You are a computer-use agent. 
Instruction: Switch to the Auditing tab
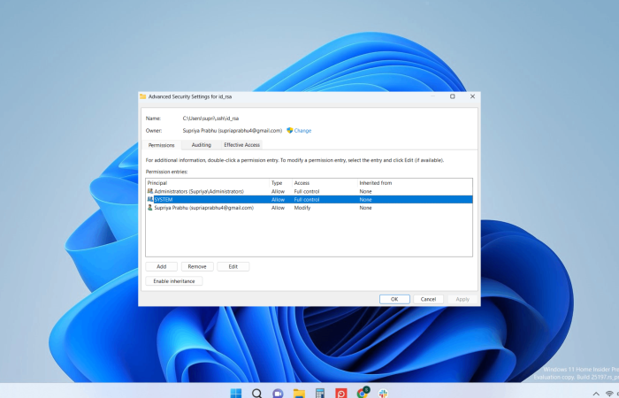coord(202,145)
